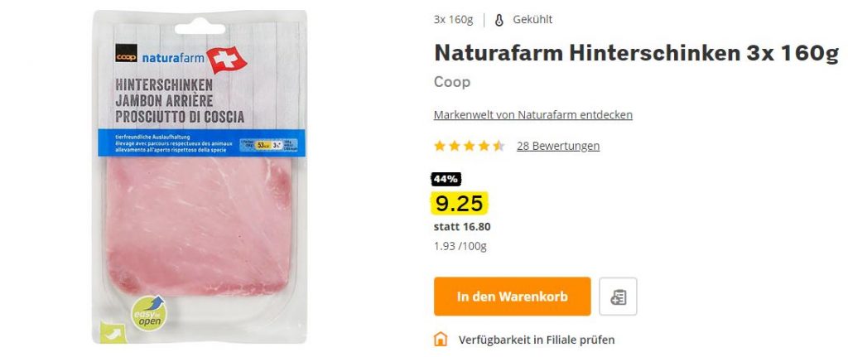This screenshot has height=357, width=848.
Task: Click the Coop brand name text
Action: [x=452, y=82]
